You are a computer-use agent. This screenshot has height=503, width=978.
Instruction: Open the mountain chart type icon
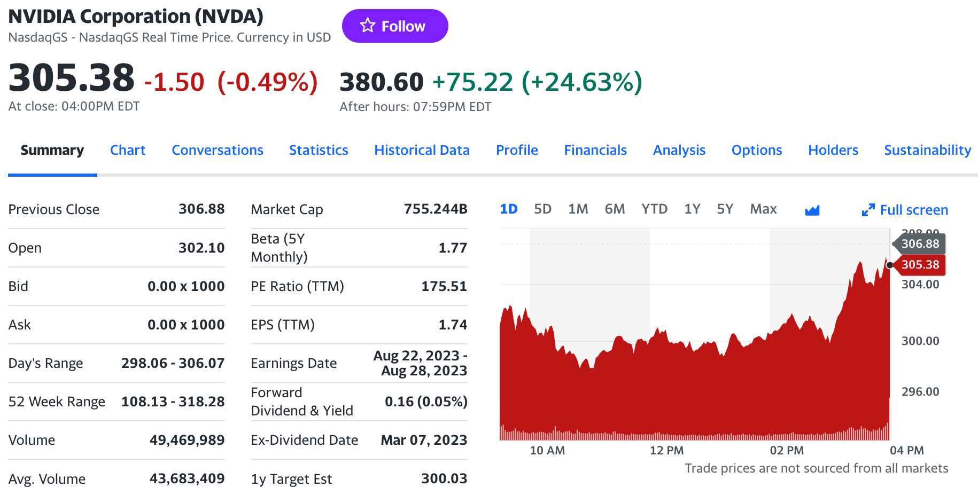(812, 210)
